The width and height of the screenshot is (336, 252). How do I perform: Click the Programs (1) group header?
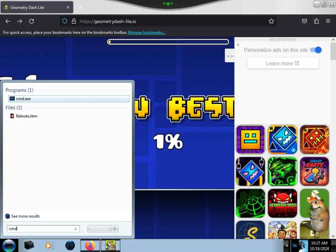coord(19,90)
